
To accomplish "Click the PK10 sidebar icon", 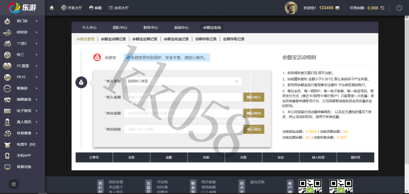I will tap(7, 77).
